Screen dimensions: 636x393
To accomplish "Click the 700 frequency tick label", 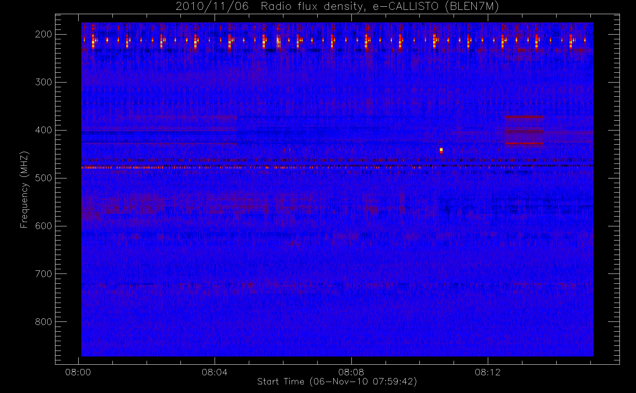I will point(44,274).
